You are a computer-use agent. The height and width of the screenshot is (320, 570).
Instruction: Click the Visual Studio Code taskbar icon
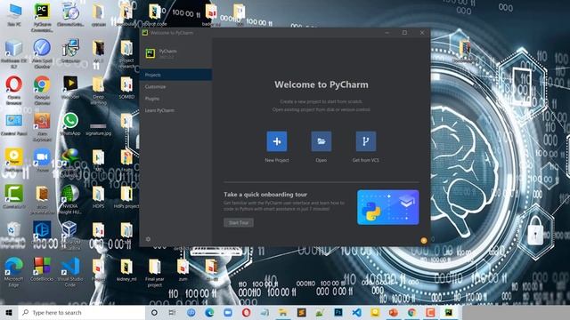tap(356, 312)
